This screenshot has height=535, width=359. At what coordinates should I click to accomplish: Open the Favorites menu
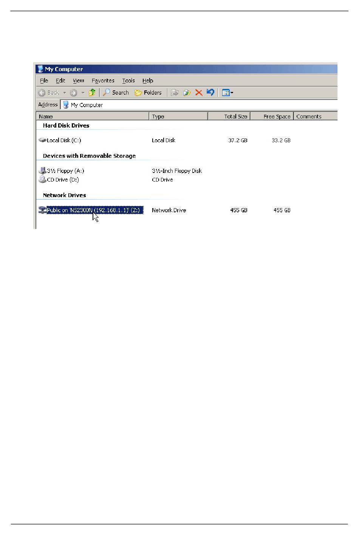[103, 81]
